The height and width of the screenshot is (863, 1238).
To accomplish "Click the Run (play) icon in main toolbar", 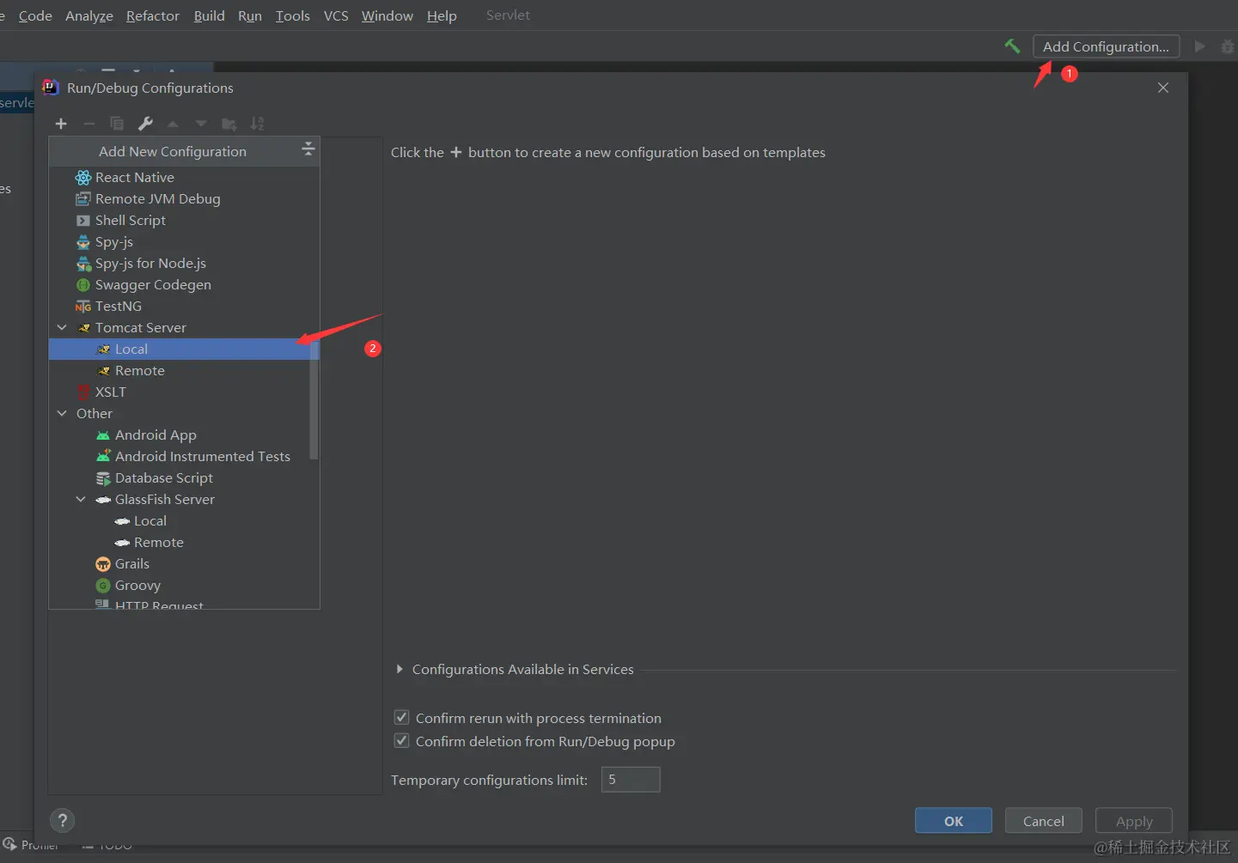I will coord(1200,46).
